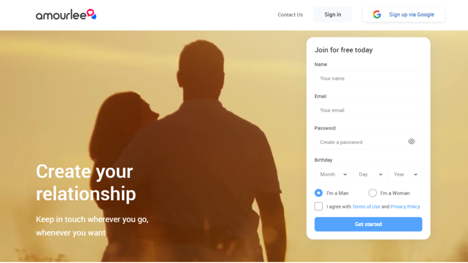Focus the Your email input field
The width and height of the screenshot is (468, 263).
coord(368,110)
